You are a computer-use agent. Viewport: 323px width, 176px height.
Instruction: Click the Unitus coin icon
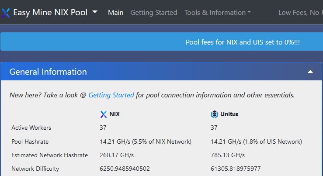pyautogui.click(x=215, y=114)
